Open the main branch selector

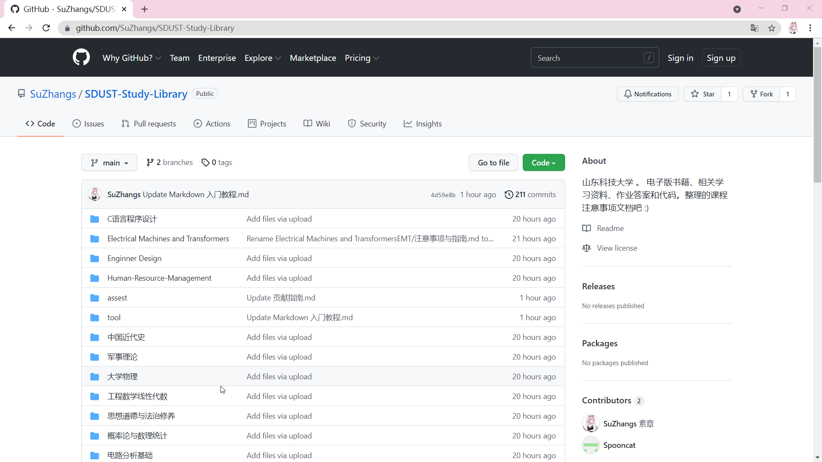(x=109, y=162)
